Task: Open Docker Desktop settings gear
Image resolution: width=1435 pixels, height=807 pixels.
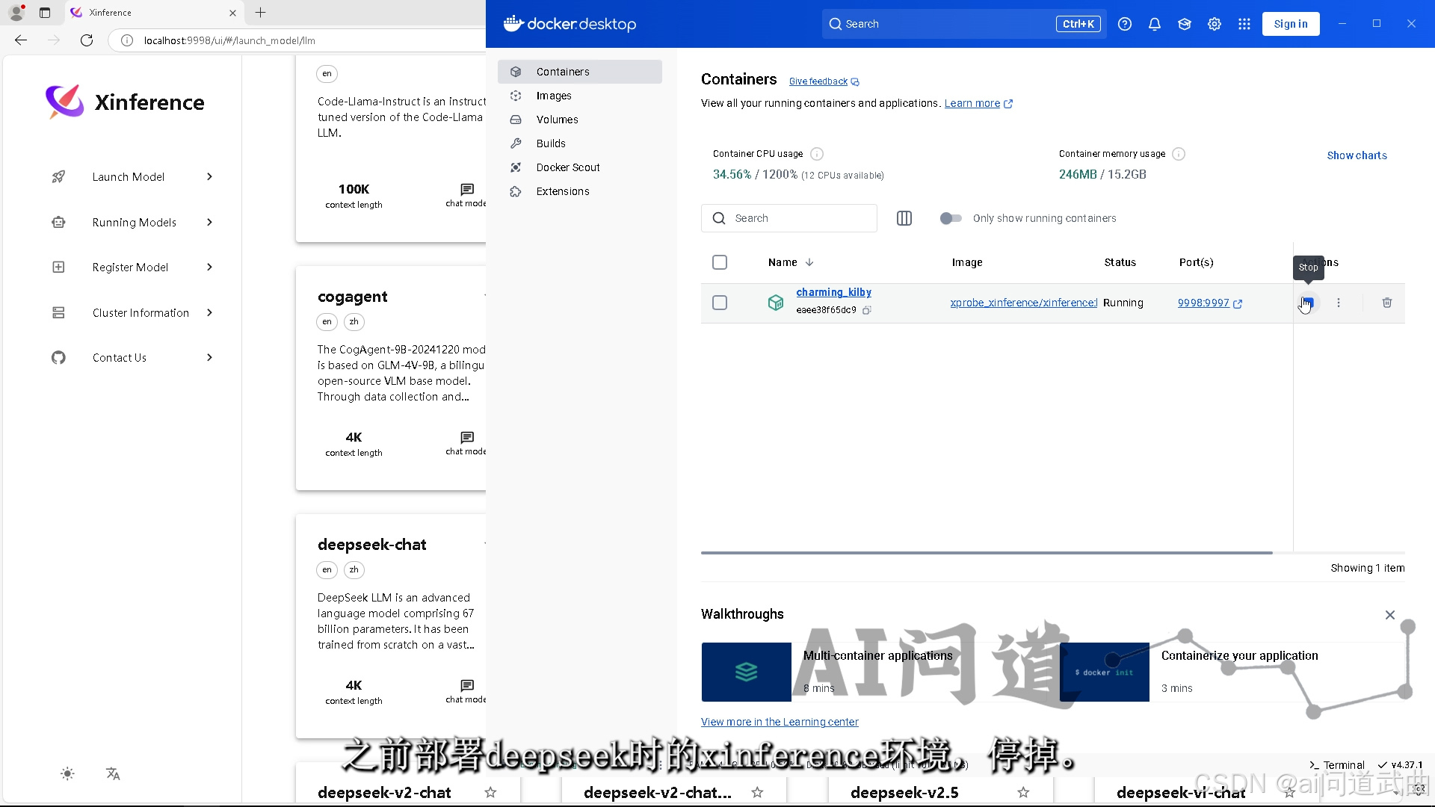Action: coord(1214,24)
